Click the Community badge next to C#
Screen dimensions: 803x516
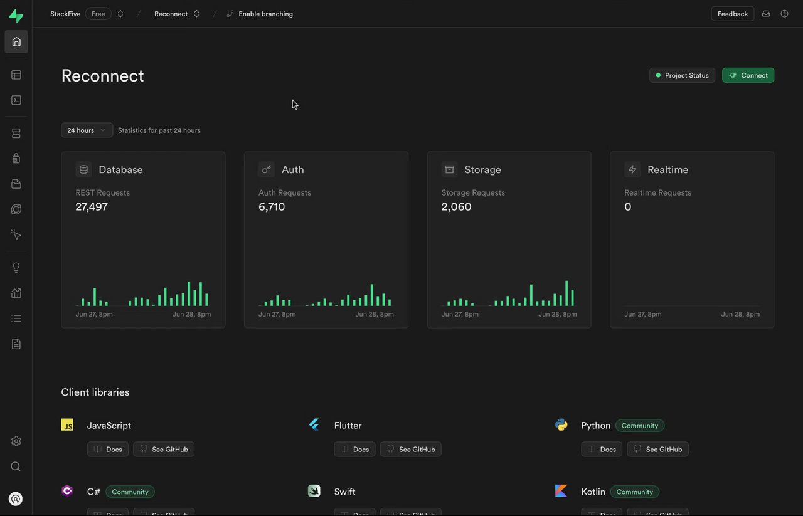point(130,492)
